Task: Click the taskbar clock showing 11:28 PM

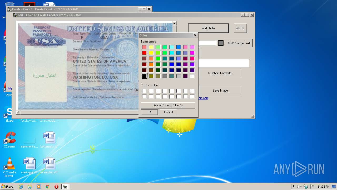Action: (x=323, y=187)
